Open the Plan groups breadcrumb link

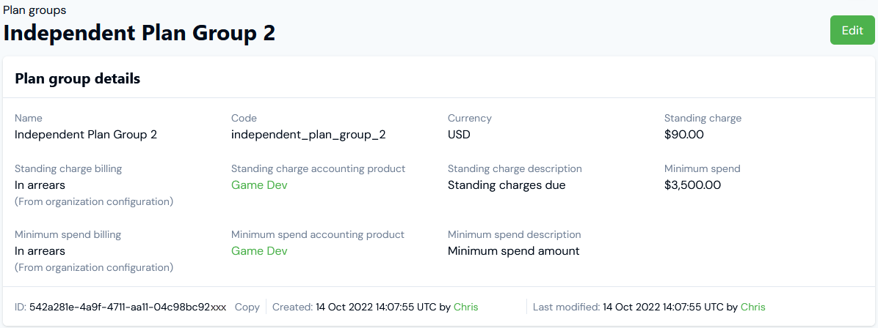tap(35, 10)
